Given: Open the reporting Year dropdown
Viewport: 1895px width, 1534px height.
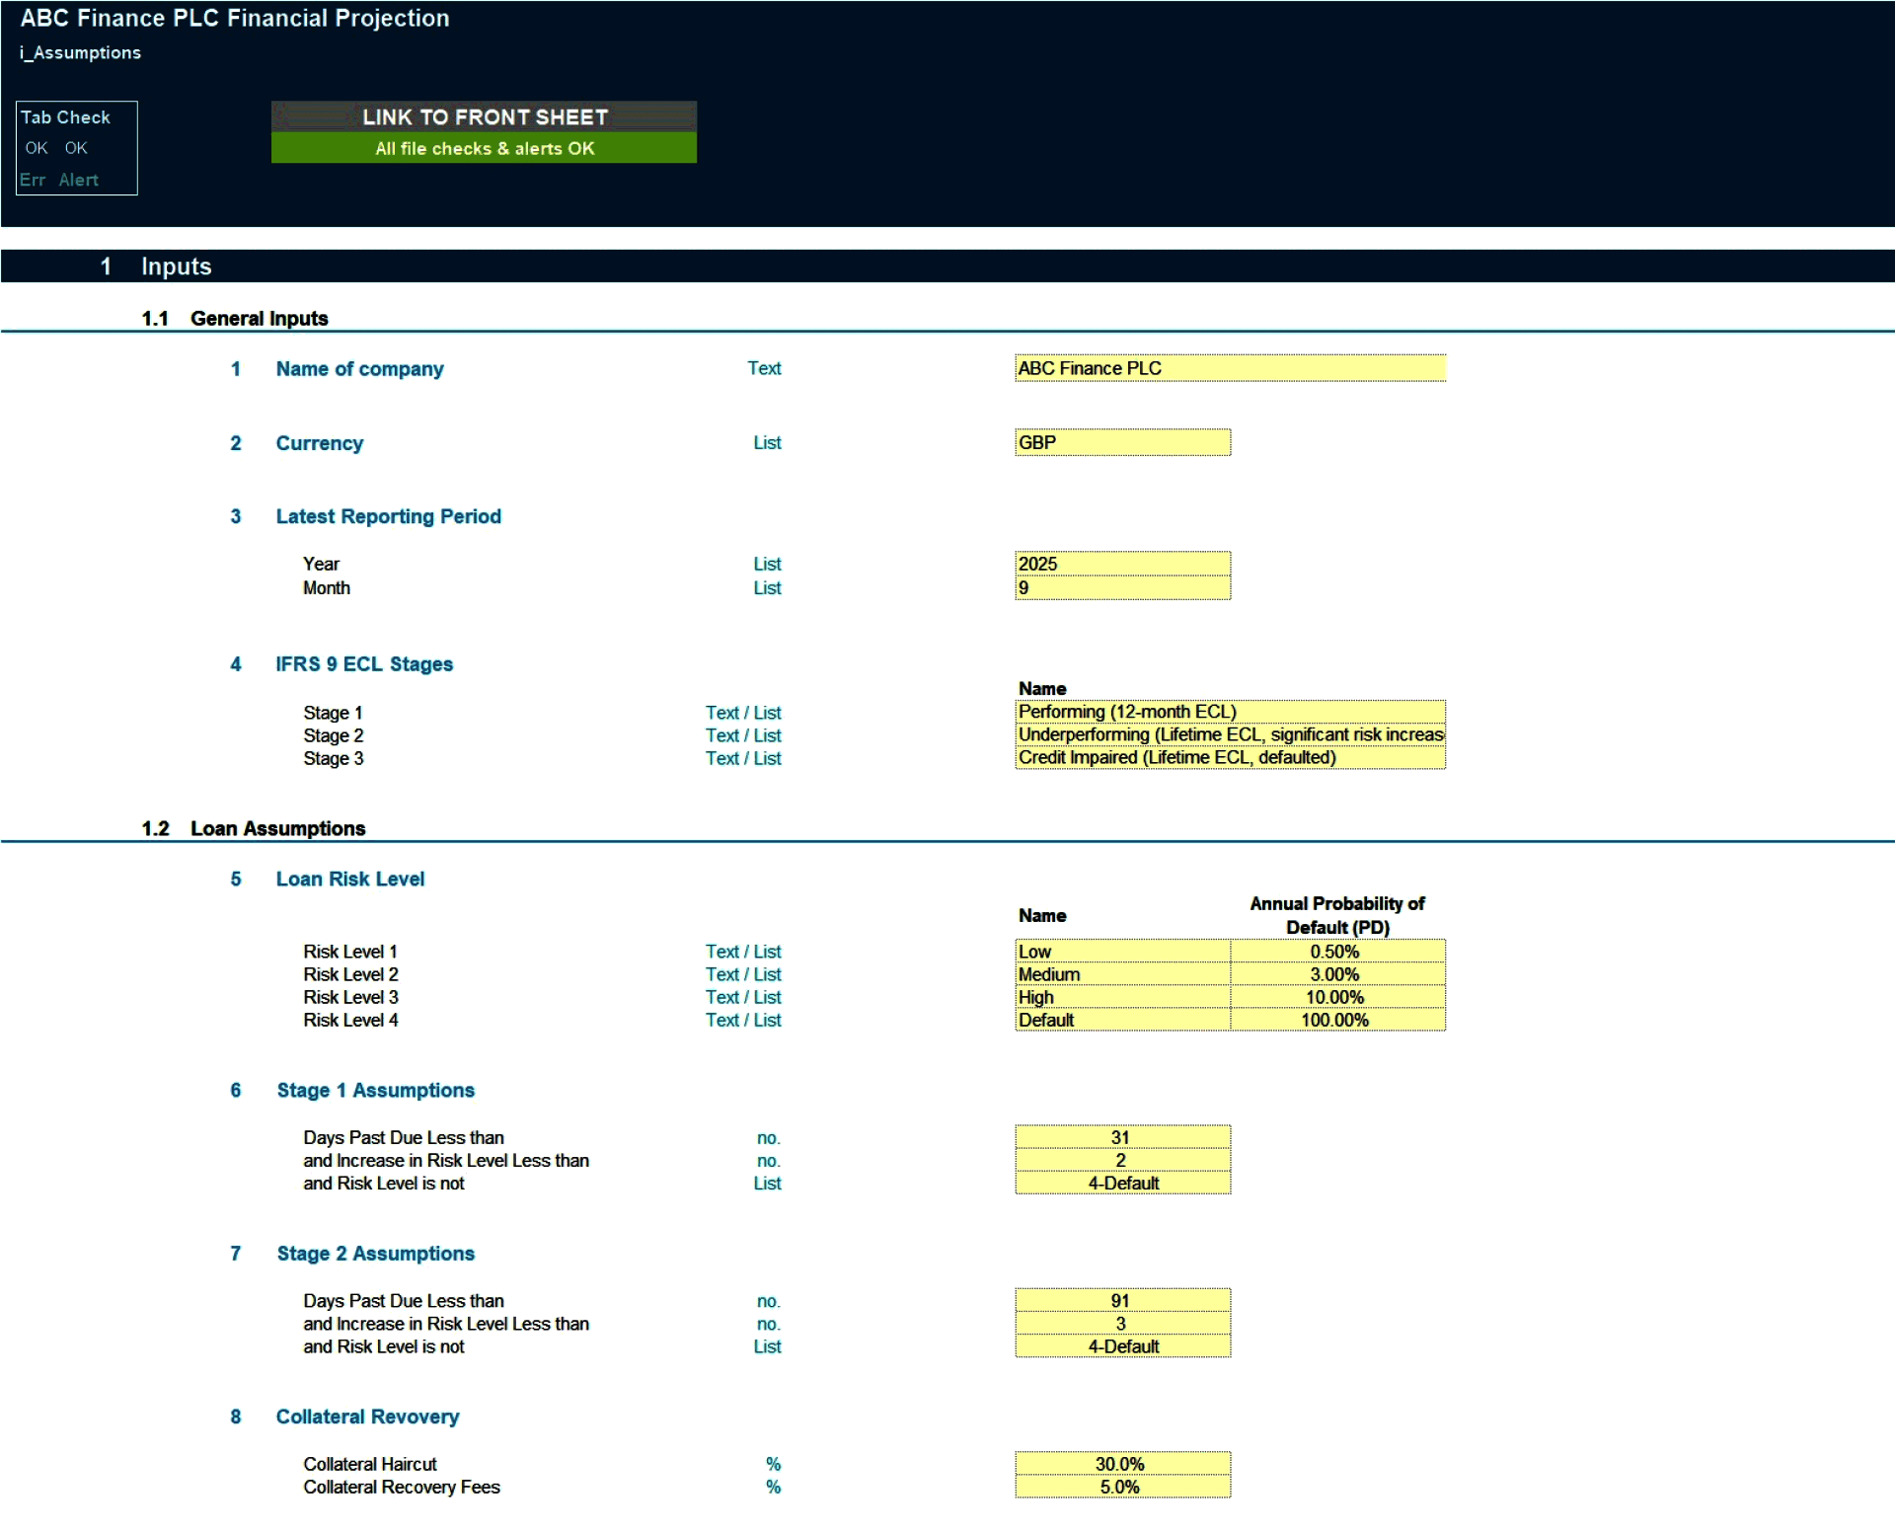Looking at the screenshot, I should [x=1122, y=564].
